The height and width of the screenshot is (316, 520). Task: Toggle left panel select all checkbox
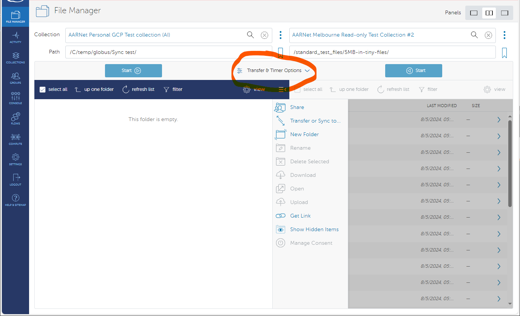pos(43,89)
